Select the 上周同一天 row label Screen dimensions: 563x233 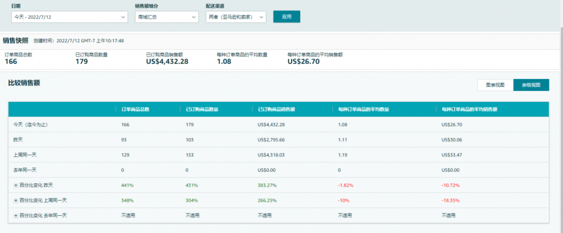(x=26, y=155)
